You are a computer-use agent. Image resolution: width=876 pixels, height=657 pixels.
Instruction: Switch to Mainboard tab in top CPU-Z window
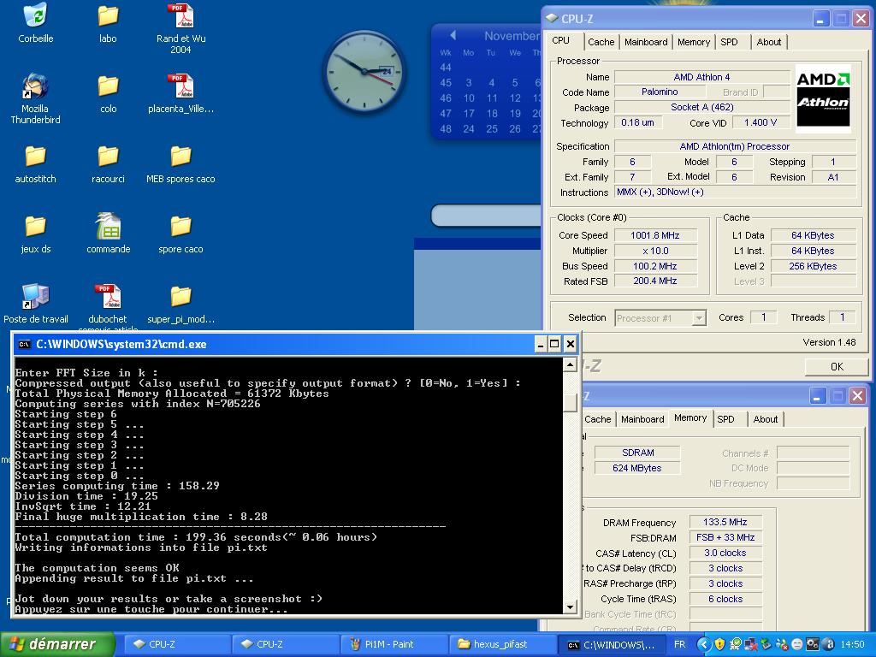[x=646, y=42]
